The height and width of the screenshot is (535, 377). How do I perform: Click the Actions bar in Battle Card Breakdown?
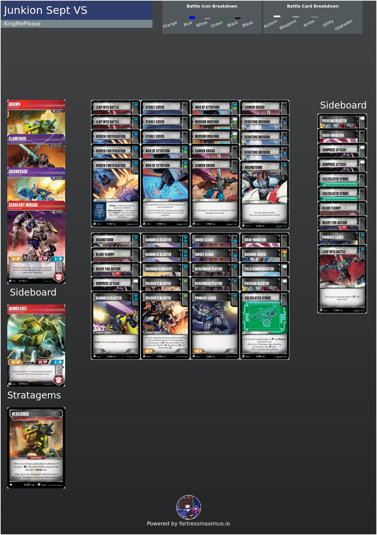pyautogui.click(x=277, y=16)
